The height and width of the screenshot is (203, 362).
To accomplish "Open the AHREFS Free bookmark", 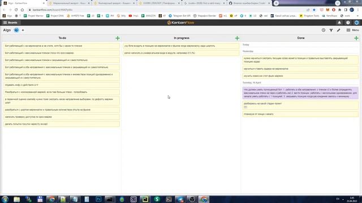I will (75, 16).
